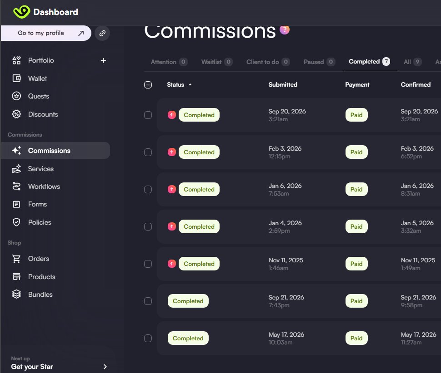Click the green heart Dashboard logo

pyautogui.click(x=22, y=12)
